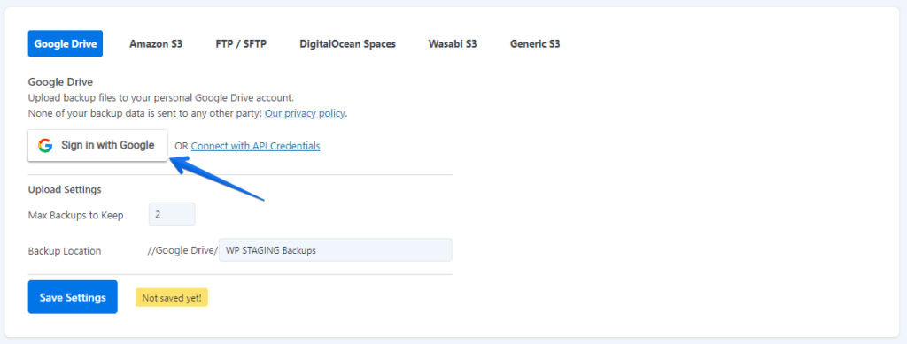Click the 'Google Drive' section heading
Image resolution: width=907 pixels, height=344 pixels.
61,82
